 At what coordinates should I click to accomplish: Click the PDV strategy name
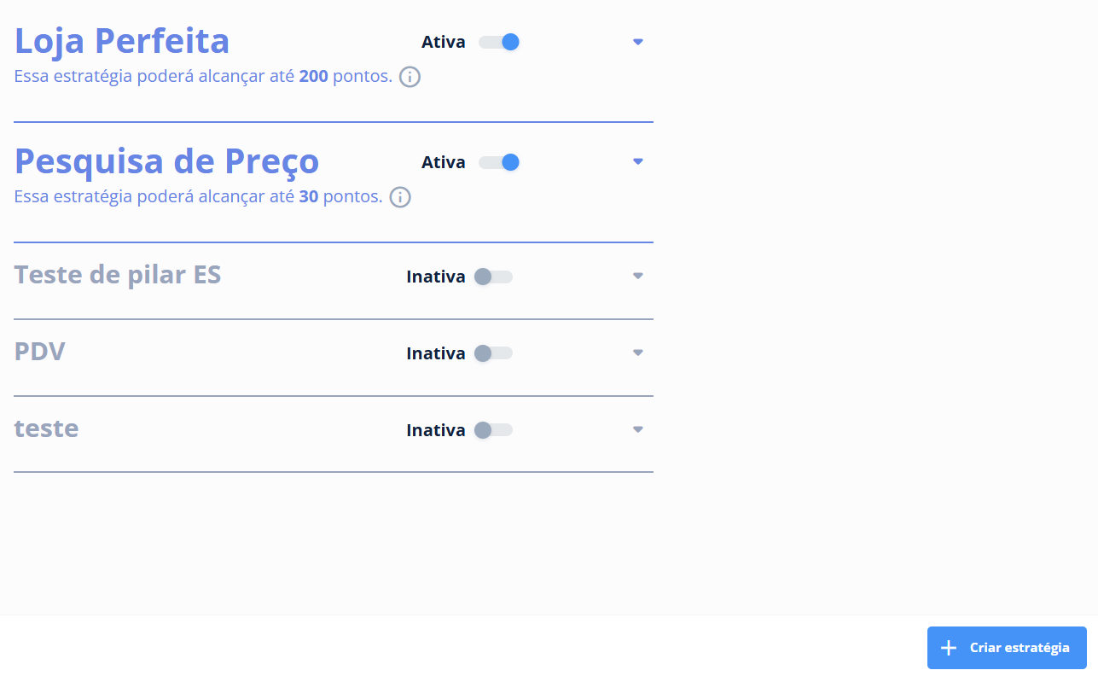pyautogui.click(x=40, y=352)
